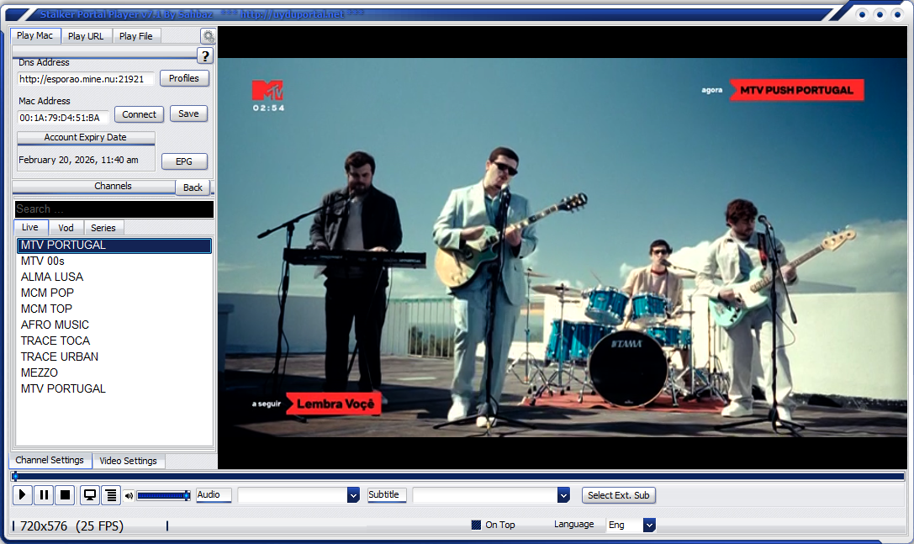Switch to the Play Mac tab
The image size is (914, 544).
point(35,35)
